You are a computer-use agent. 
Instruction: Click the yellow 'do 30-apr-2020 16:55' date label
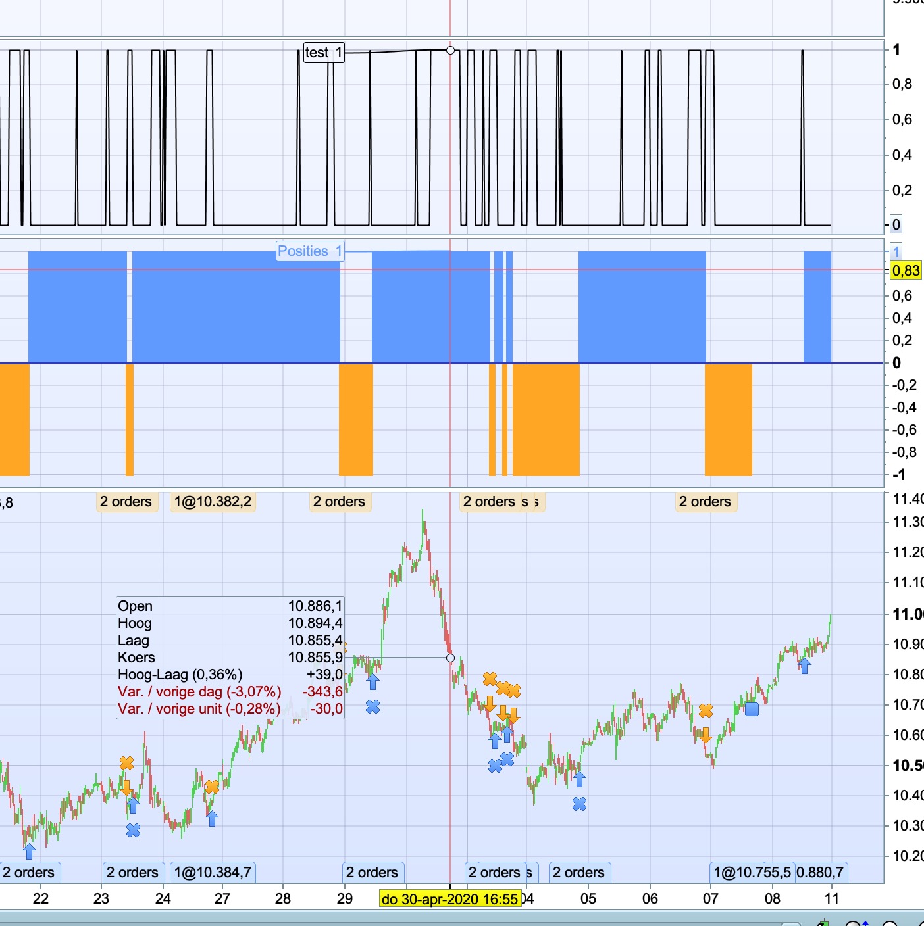(450, 899)
